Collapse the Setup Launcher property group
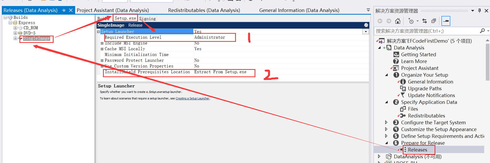 point(99,32)
